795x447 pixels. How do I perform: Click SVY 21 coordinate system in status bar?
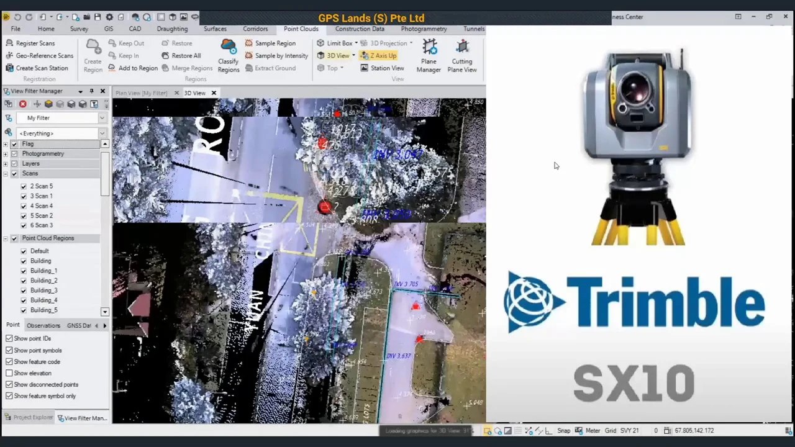click(x=629, y=431)
